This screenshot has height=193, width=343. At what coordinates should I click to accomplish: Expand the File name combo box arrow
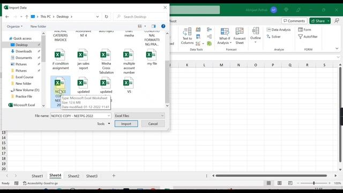(108, 116)
